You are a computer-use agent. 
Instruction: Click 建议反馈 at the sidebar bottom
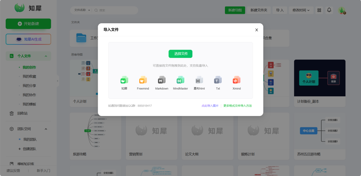pos(13,171)
